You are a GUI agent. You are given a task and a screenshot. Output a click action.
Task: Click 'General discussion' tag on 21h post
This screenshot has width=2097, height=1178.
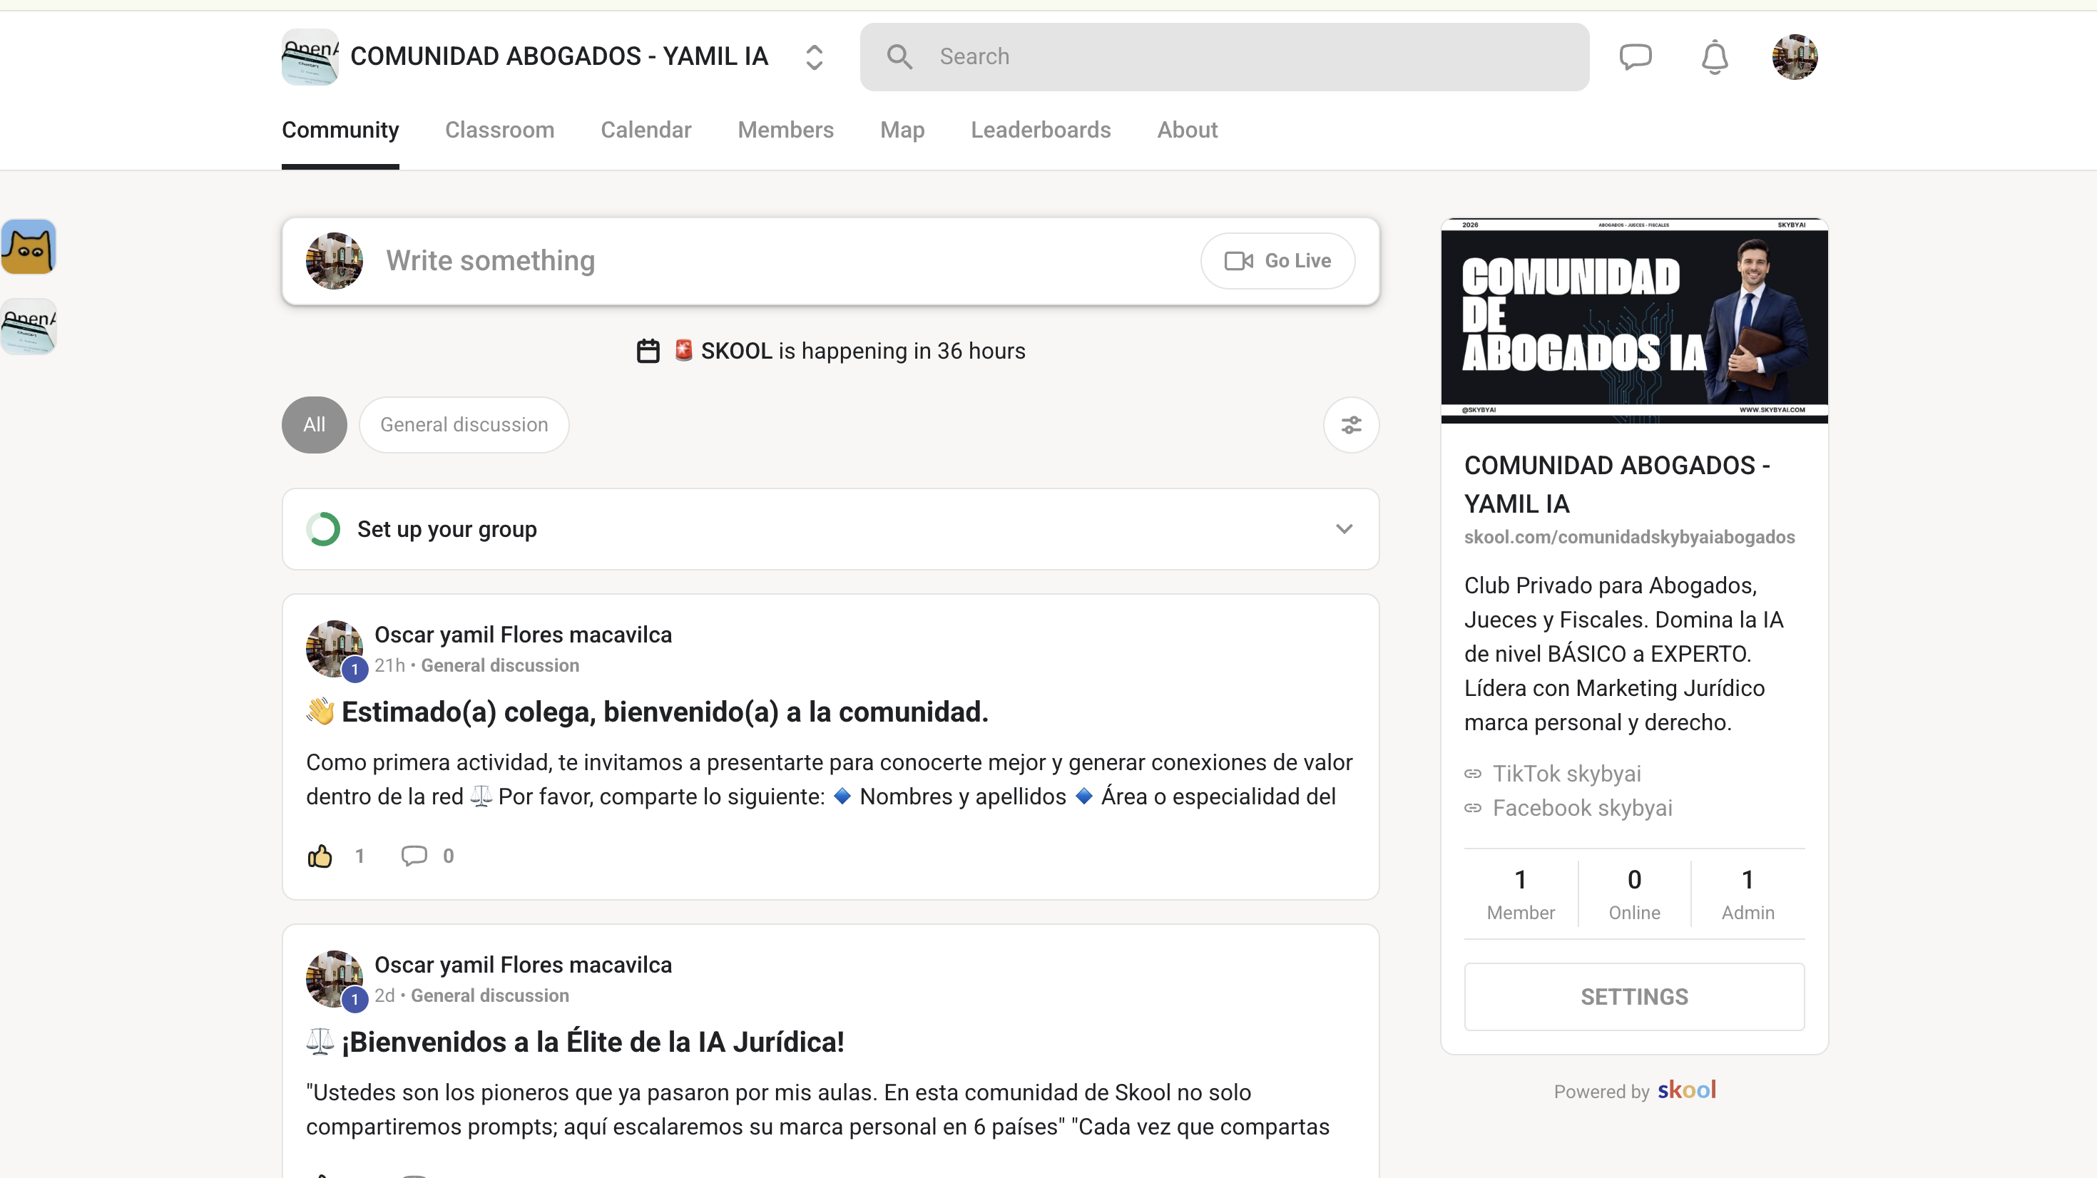click(x=500, y=665)
